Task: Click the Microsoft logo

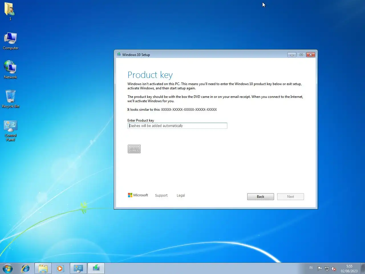Action: click(x=138, y=195)
